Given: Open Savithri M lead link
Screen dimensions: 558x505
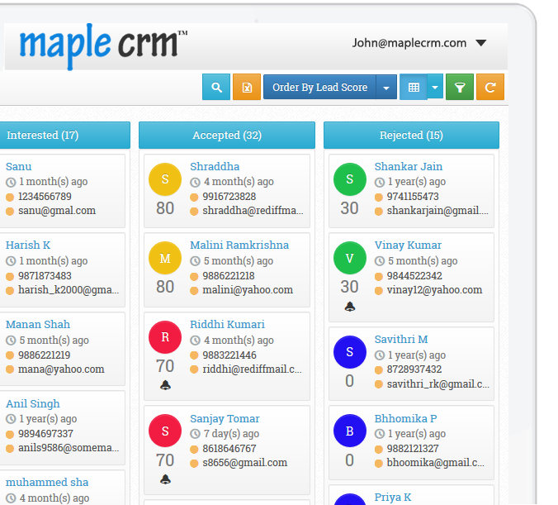Looking at the screenshot, I should [401, 339].
